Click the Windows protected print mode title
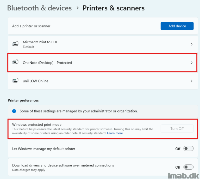Image resolution: width=200 pixels, height=179 pixels. [x=37, y=124]
